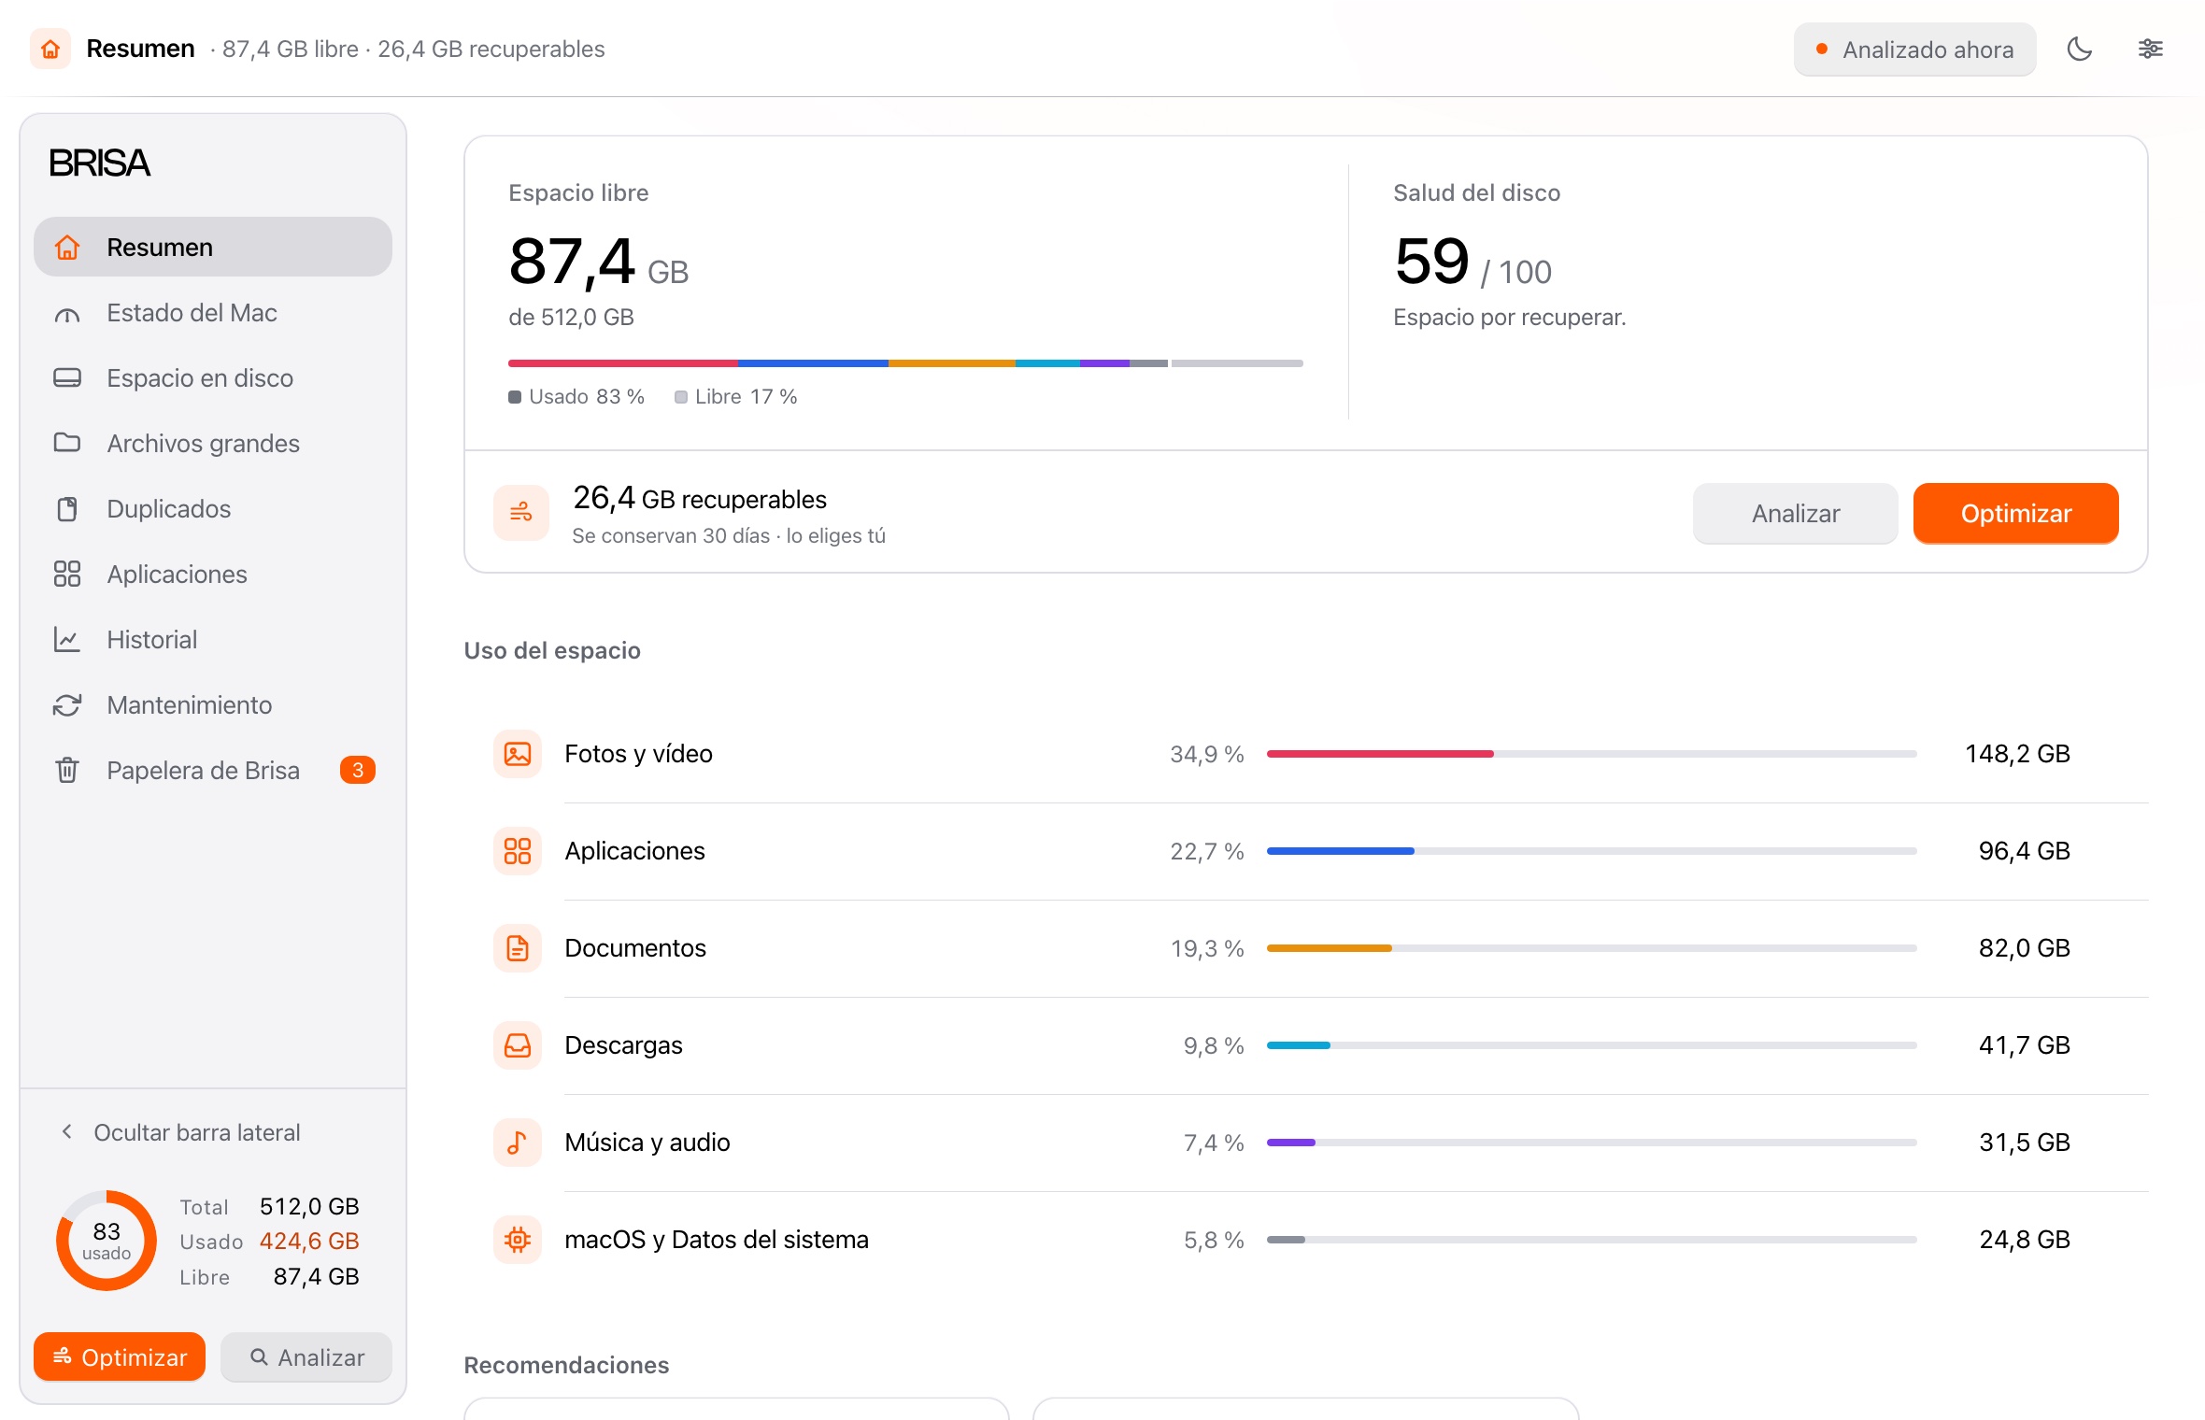The height and width of the screenshot is (1420, 2205).
Task: Click the Historial chart icon
Action: [67, 639]
